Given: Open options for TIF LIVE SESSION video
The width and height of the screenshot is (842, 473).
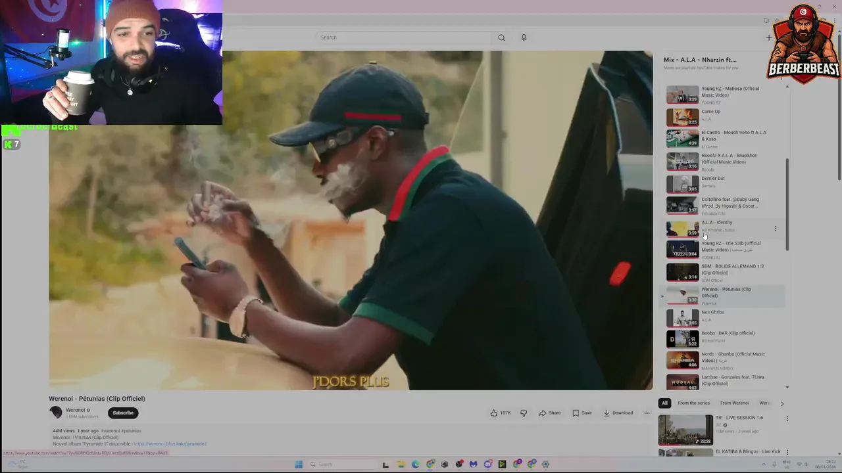Looking at the screenshot, I should click(787, 418).
